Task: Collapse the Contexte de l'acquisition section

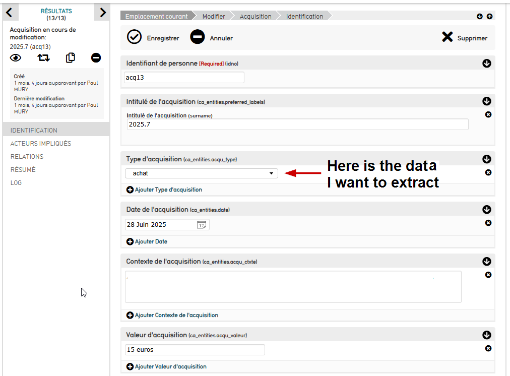Action: (x=486, y=262)
